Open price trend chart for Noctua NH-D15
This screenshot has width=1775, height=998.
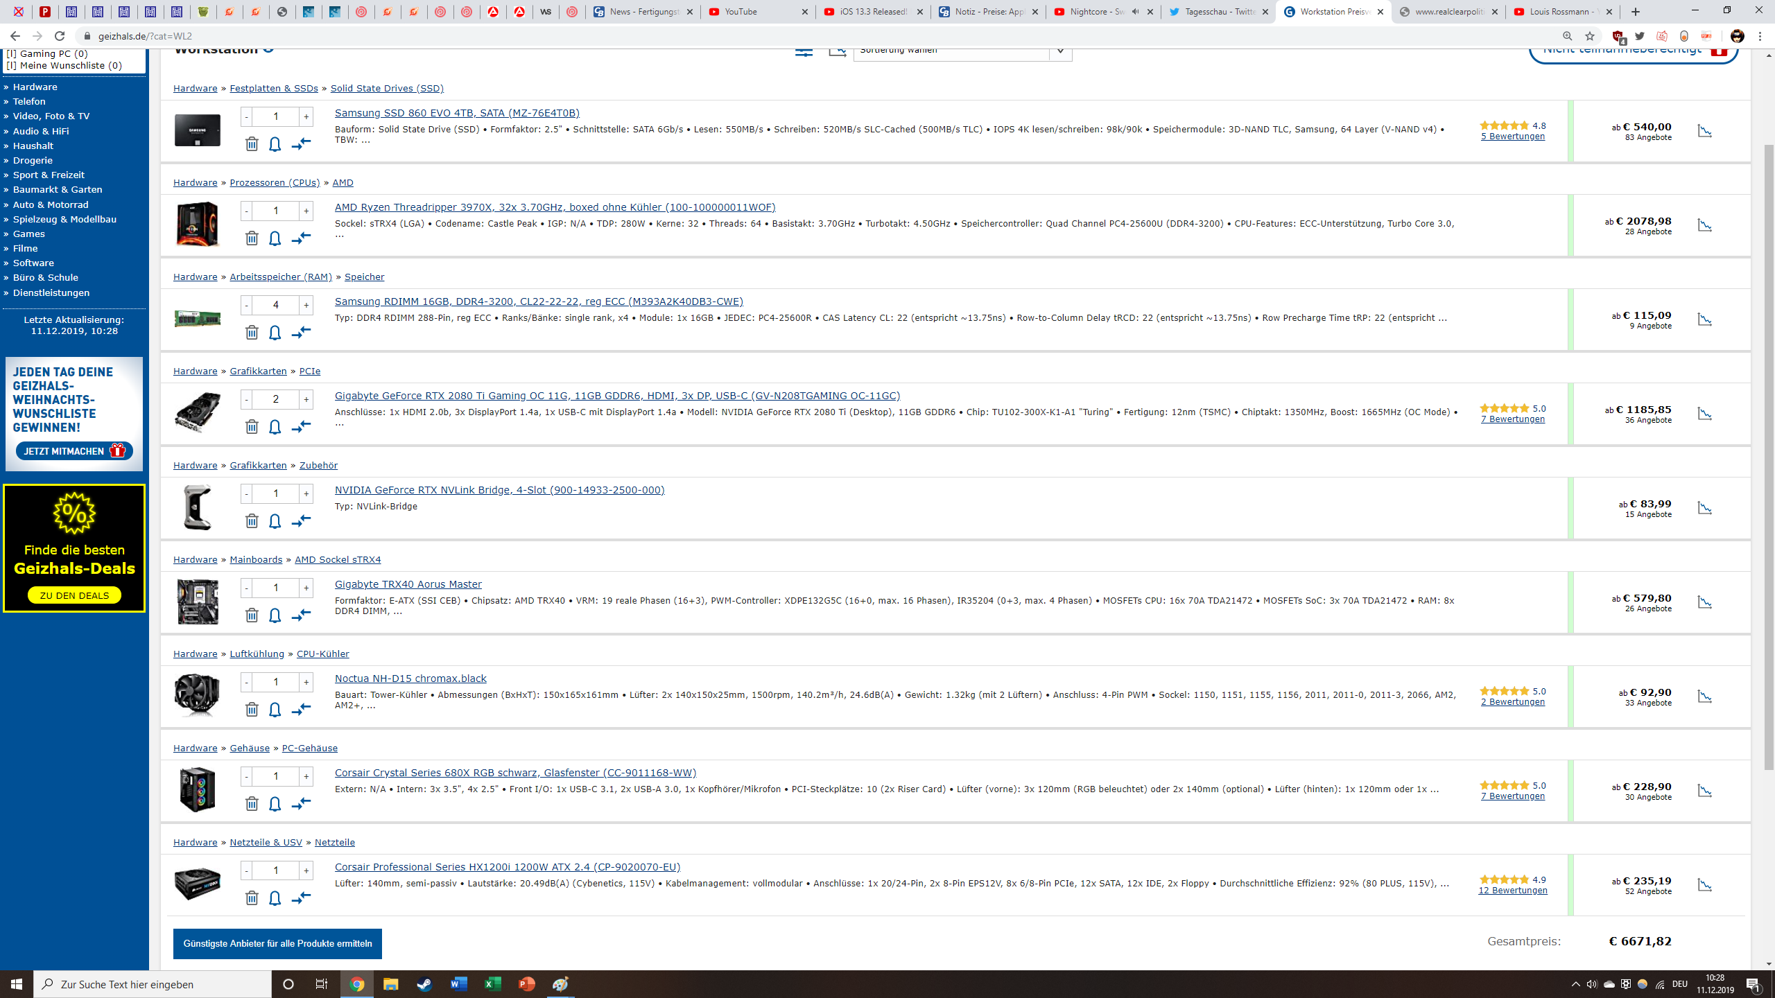pos(1704,697)
